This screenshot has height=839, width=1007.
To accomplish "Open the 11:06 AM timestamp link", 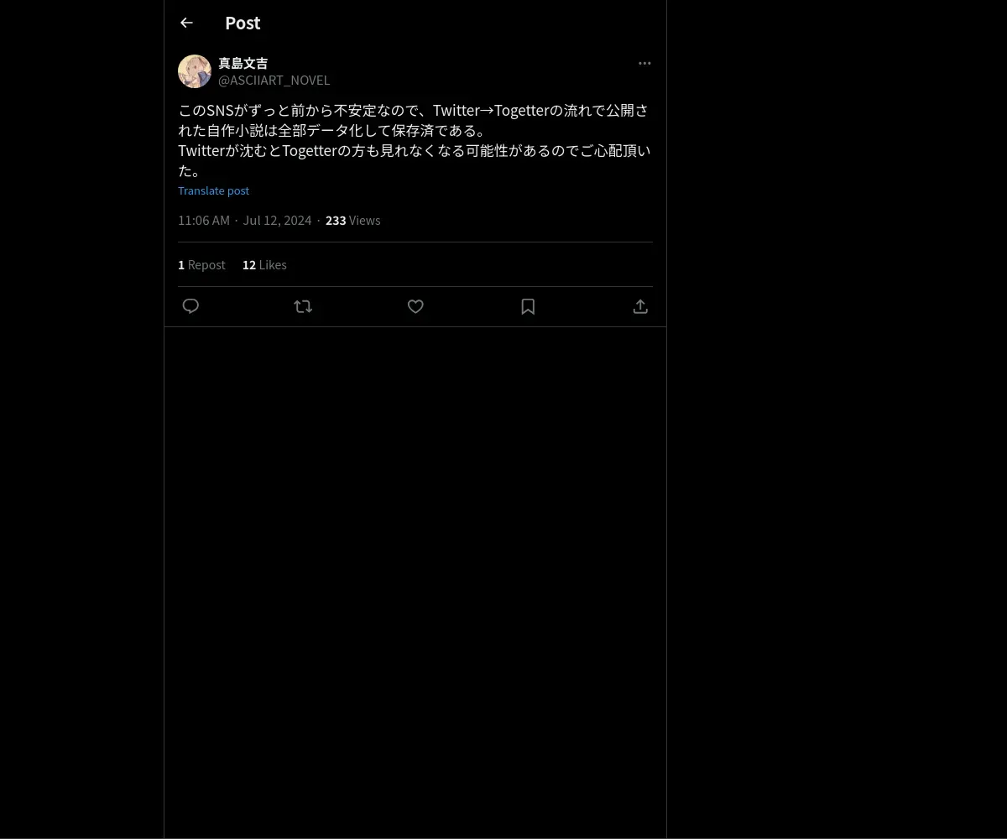I will click(x=204, y=220).
